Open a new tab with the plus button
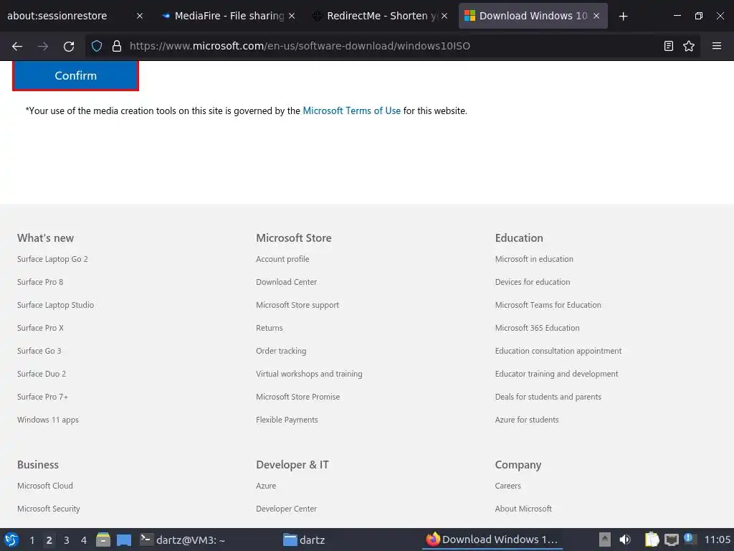This screenshot has width=734, height=551. [x=623, y=17]
